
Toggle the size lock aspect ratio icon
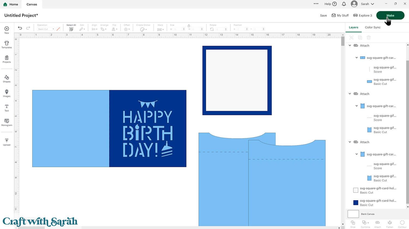coord(189,26)
